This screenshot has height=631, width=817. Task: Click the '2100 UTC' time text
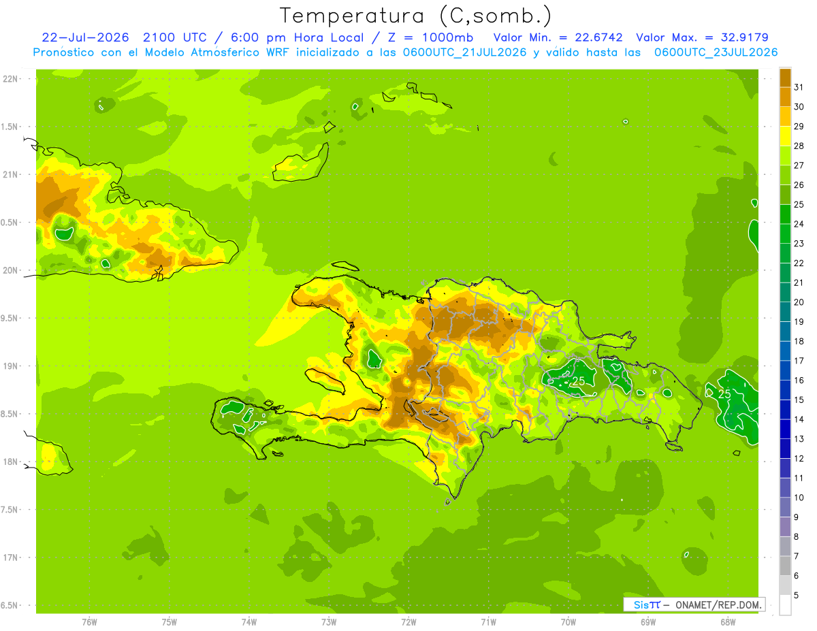pos(174,37)
